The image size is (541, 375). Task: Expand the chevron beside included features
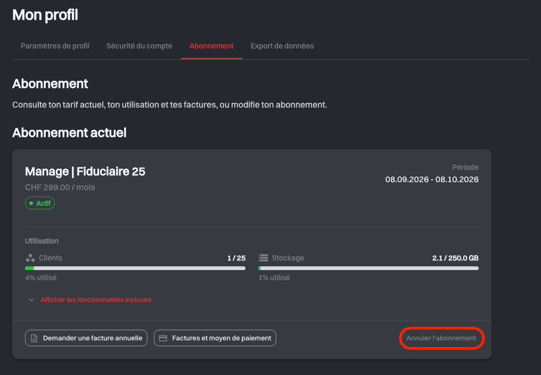coord(31,300)
